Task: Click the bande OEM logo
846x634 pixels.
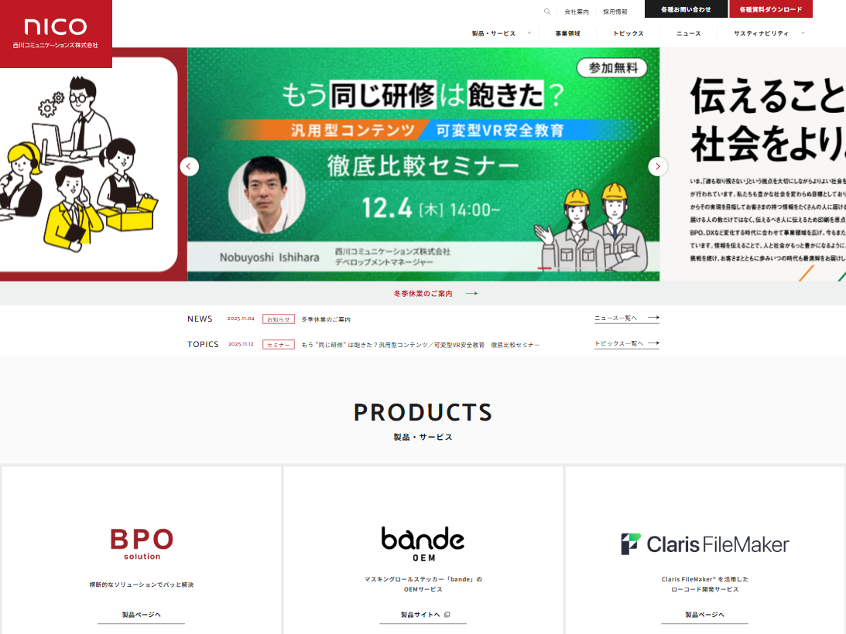Action: tap(423, 544)
